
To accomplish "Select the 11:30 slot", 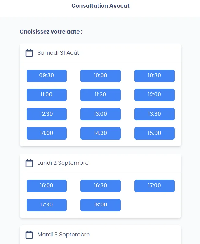I will click(x=101, y=95).
